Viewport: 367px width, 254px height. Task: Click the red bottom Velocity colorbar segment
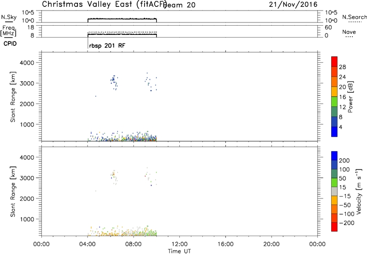(x=334, y=227)
